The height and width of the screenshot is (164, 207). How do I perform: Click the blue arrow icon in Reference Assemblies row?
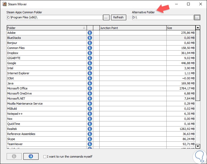coord(90,134)
